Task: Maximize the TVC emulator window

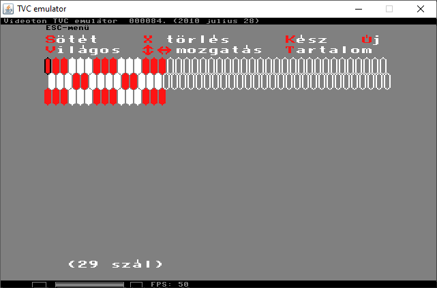Action: 389,9
